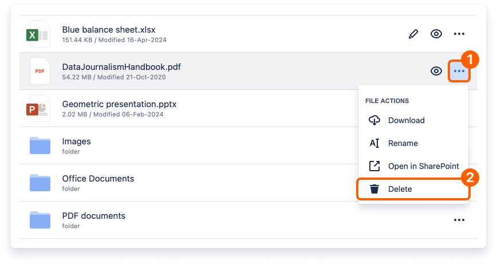Open the Images folder name
Viewport: 497px width, 264px height.
point(76,141)
